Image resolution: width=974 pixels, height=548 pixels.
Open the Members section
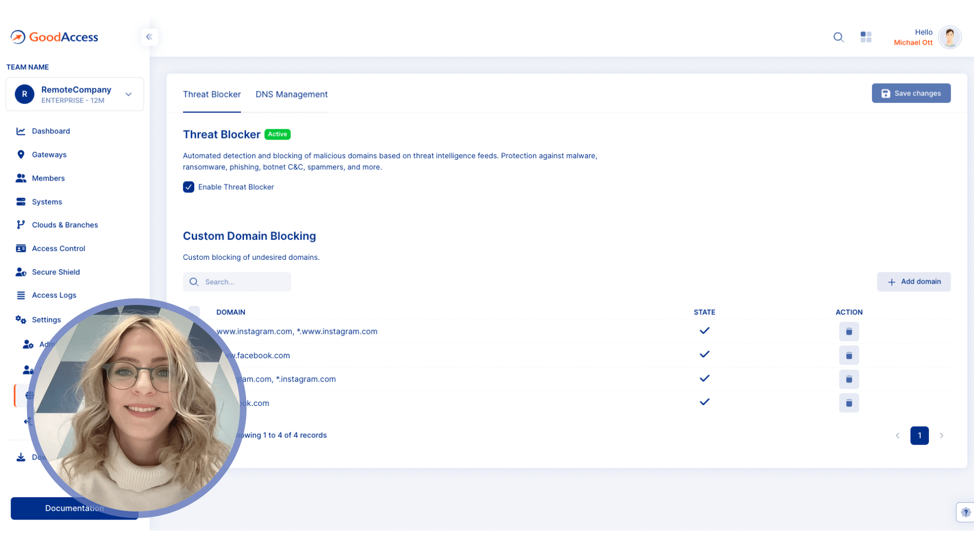tap(48, 178)
